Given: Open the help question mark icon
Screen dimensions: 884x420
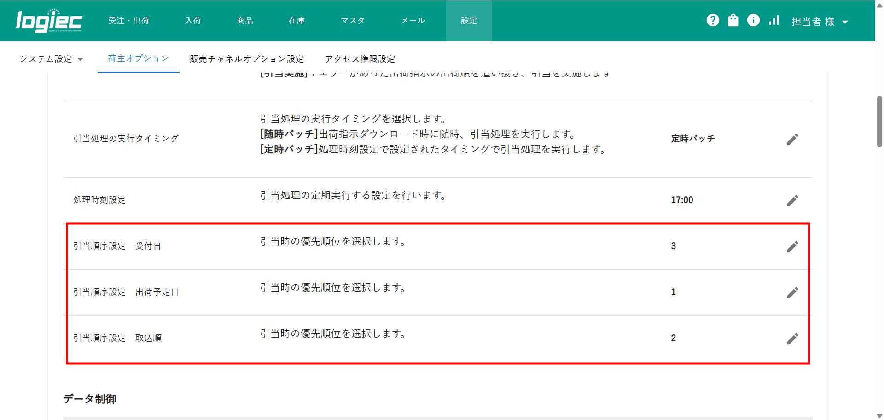Looking at the screenshot, I should tap(713, 20).
